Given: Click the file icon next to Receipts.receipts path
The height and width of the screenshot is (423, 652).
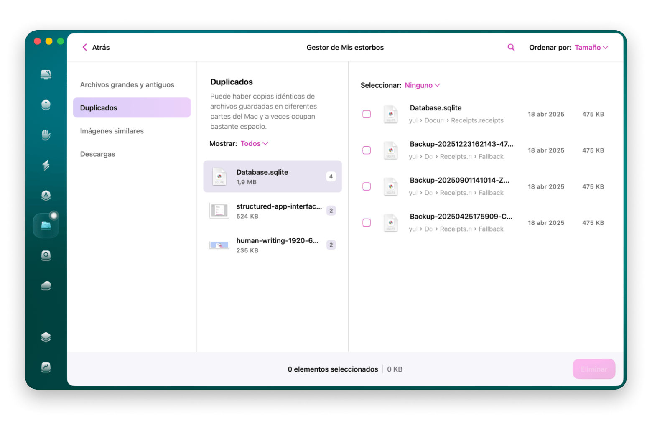Looking at the screenshot, I should point(391,114).
